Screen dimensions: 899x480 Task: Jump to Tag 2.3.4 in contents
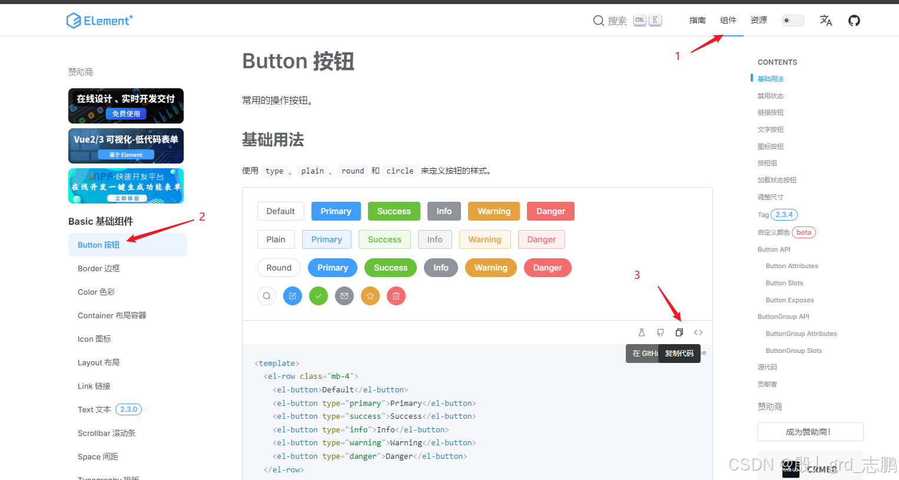click(778, 215)
